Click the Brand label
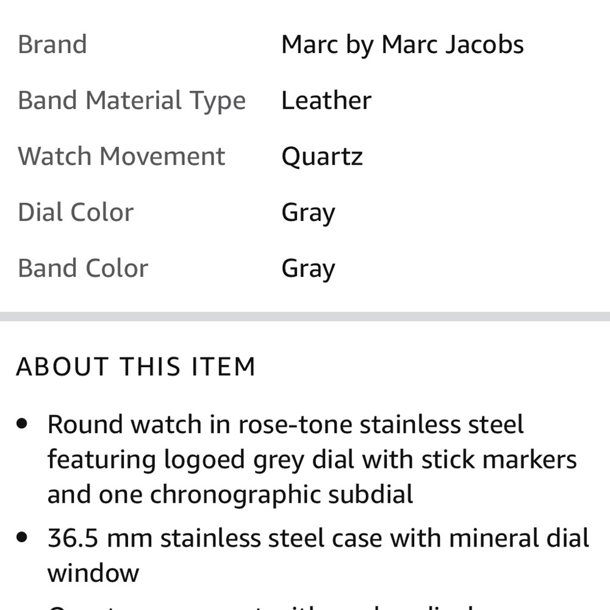This screenshot has height=610, width=610. (x=52, y=45)
